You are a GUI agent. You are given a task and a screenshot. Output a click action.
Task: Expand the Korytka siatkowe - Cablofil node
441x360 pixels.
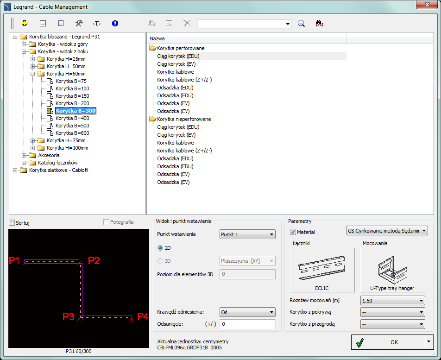coord(15,170)
